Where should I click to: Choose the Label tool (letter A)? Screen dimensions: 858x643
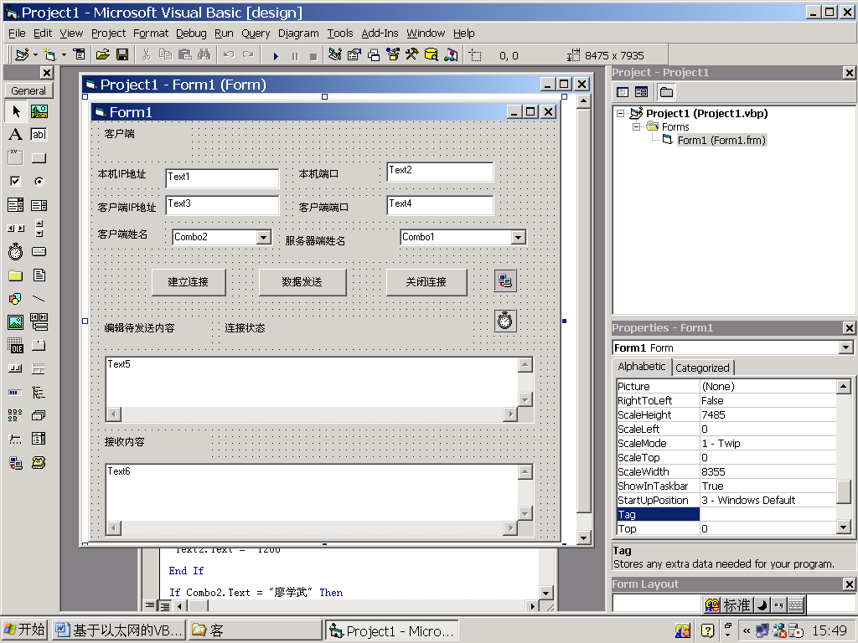pyautogui.click(x=16, y=135)
